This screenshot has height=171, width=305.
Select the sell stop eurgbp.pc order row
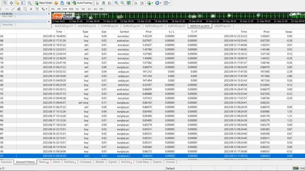tap(152, 103)
